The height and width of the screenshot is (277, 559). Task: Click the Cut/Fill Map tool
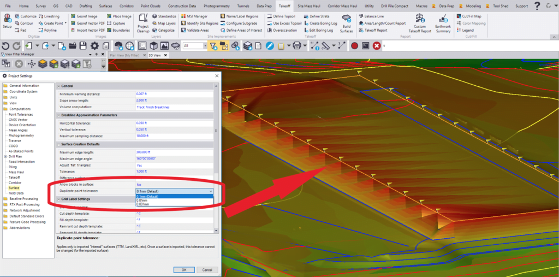tap(470, 16)
